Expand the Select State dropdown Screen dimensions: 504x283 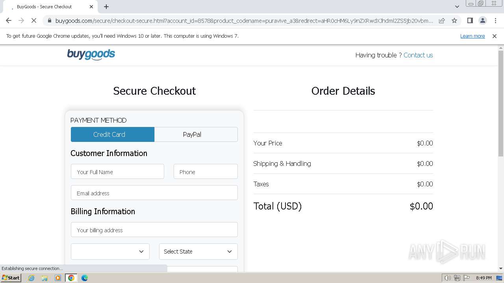198,252
